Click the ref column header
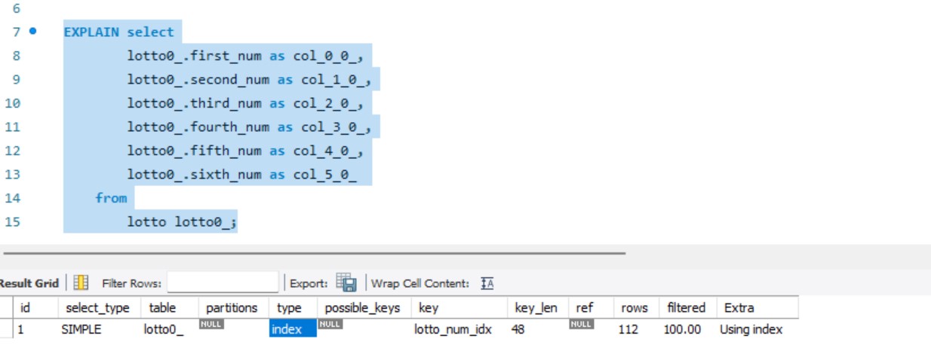Screen dimensions: 931x348 coord(590,307)
